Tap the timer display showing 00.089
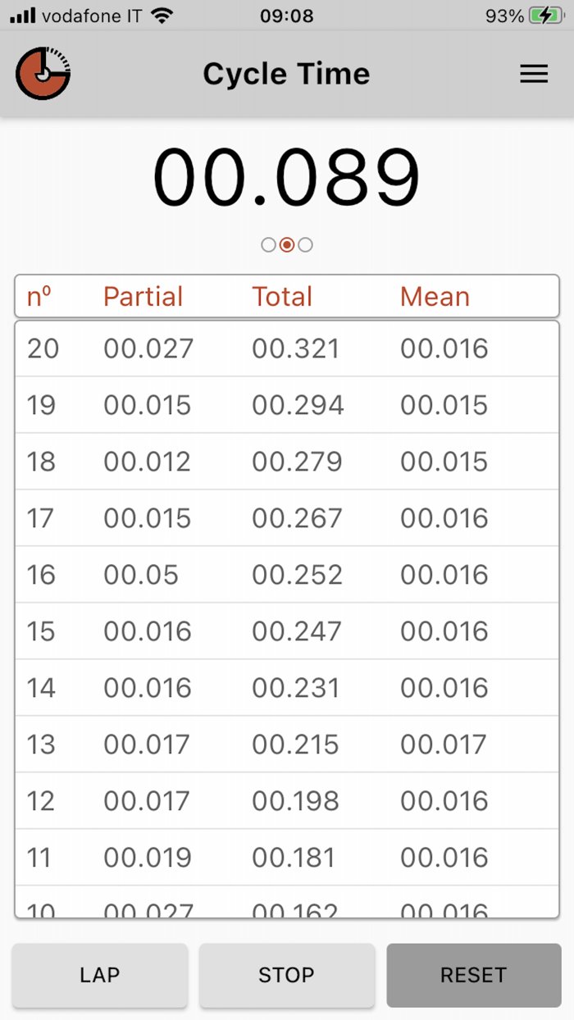The height and width of the screenshot is (1020, 574). [x=287, y=175]
